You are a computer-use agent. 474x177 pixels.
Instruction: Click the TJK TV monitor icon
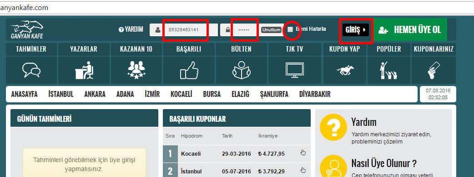click(x=295, y=70)
